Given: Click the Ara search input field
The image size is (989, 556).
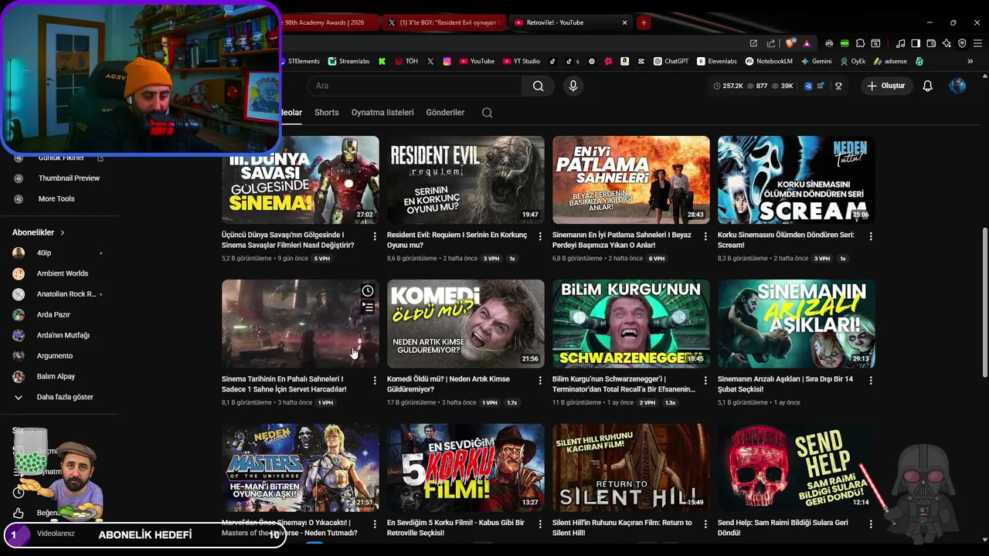Looking at the screenshot, I should pos(414,86).
